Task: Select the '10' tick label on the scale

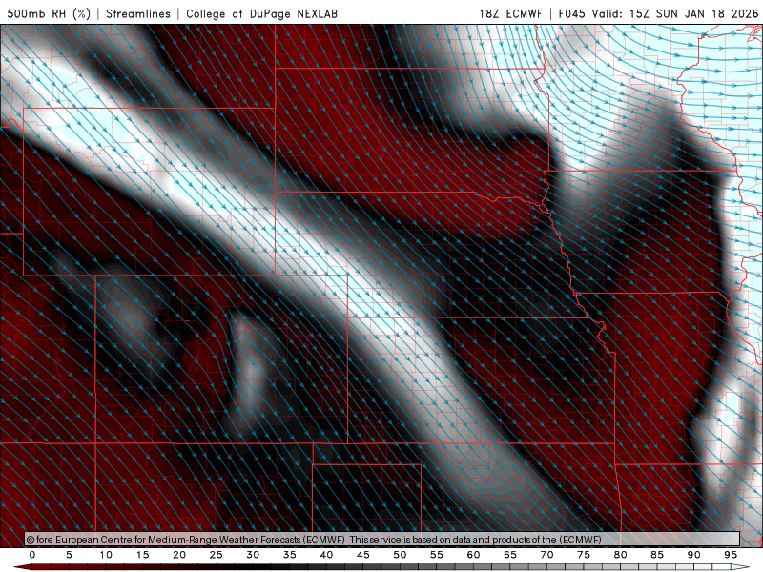Action: click(x=106, y=555)
